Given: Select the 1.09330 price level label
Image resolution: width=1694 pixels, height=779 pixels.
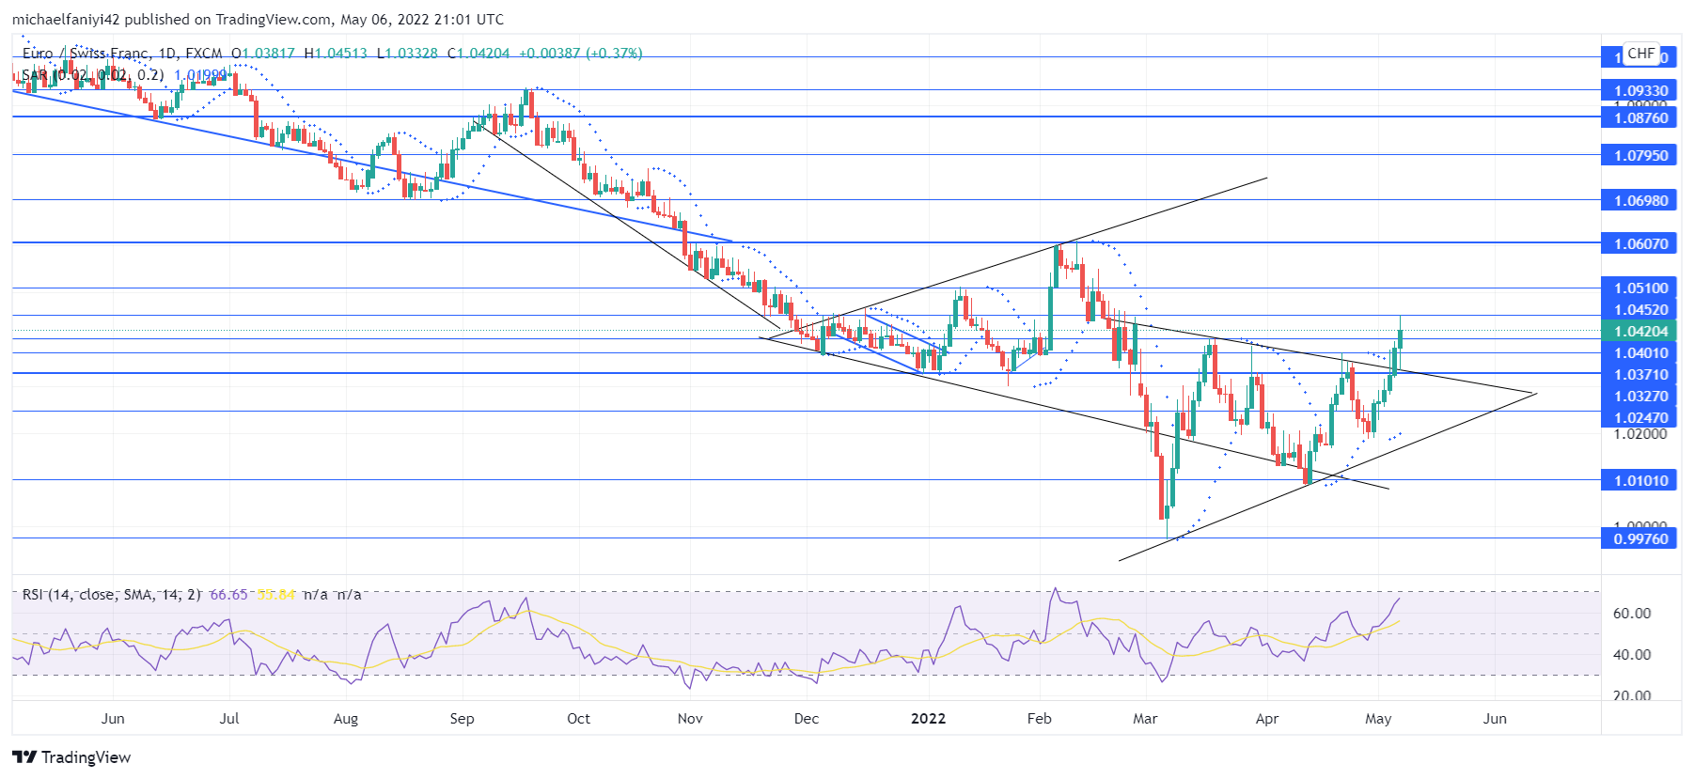Looking at the screenshot, I should pyautogui.click(x=1639, y=91).
